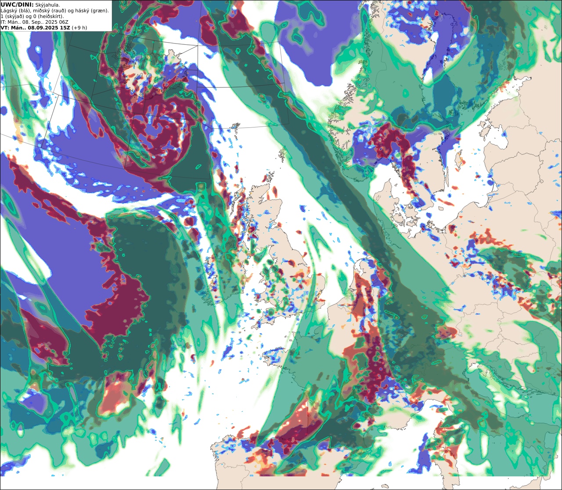
Task: Click the 'IT: Mán.. 08. Sep.. 2025 06Z' line
Action: [x=35, y=22]
